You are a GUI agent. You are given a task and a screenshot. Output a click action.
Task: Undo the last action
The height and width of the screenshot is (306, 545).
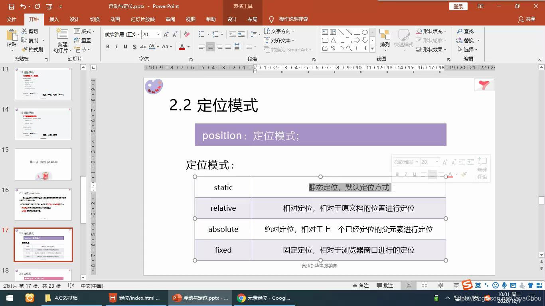23,6
